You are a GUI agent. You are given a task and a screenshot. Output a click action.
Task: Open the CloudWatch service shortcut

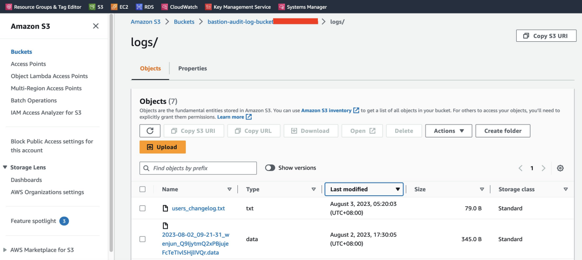pyautogui.click(x=179, y=7)
